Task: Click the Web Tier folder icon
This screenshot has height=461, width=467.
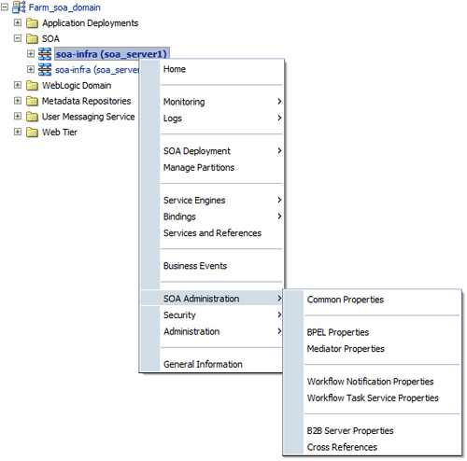Action: [32, 133]
